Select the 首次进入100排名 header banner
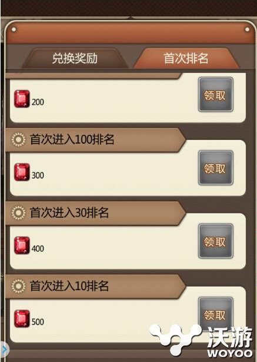This screenshot has width=257, height=362. pyautogui.click(x=96, y=140)
